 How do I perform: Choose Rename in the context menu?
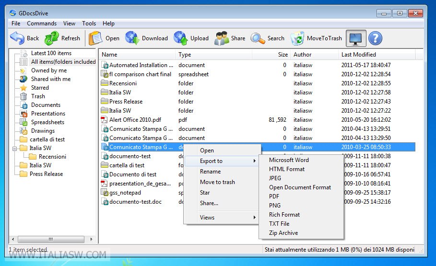pos(222,172)
